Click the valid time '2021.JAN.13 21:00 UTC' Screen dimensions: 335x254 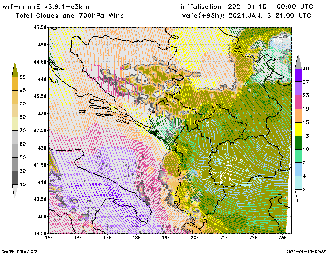click(270, 16)
